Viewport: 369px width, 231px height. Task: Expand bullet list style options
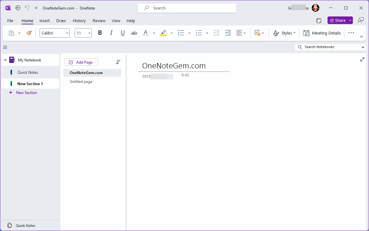189,33
